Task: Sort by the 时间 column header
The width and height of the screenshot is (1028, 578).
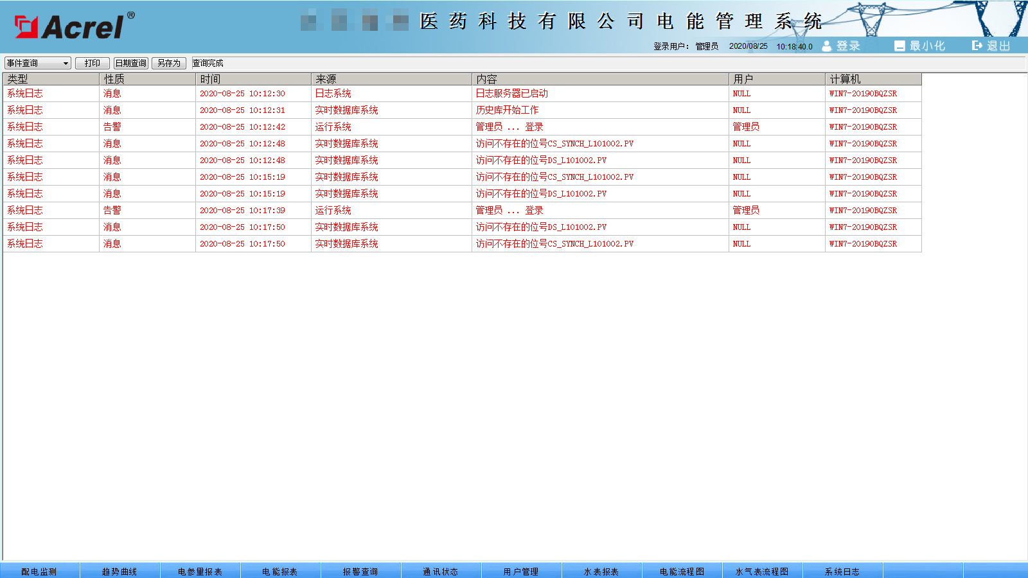Action: tap(253, 79)
